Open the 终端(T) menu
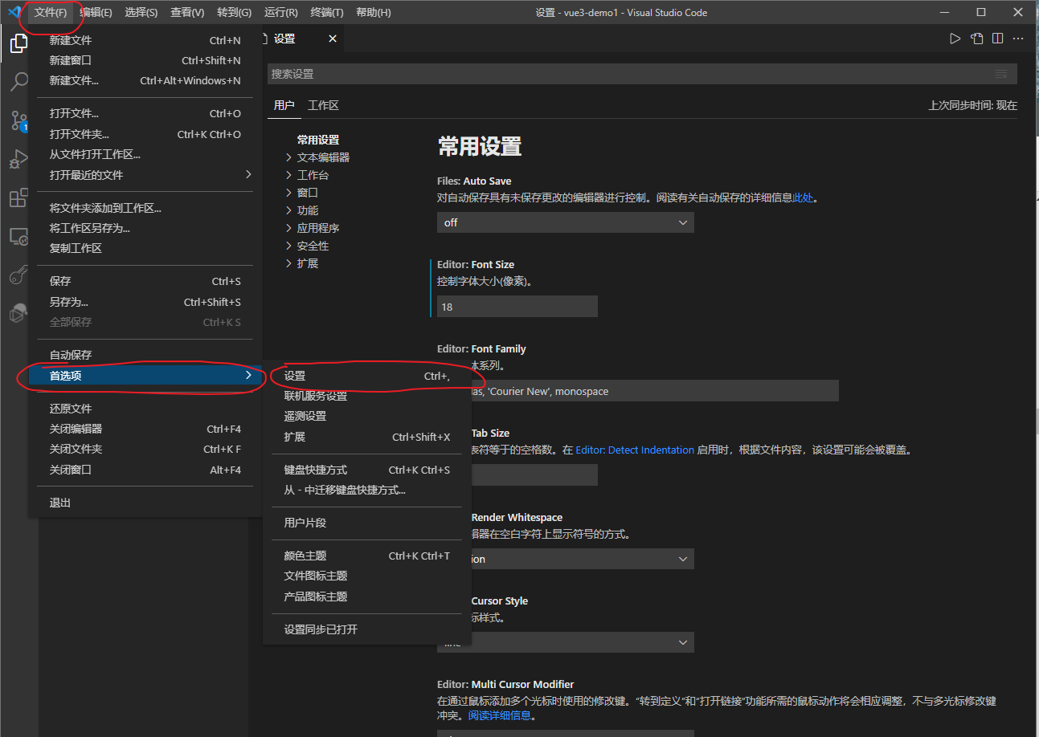This screenshot has height=737, width=1039. pyautogui.click(x=327, y=13)
